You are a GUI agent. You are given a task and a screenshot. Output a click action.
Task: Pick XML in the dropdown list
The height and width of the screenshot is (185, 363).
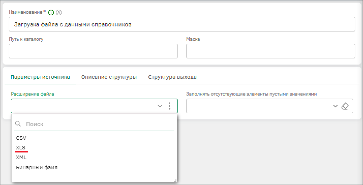click(21, 157)
